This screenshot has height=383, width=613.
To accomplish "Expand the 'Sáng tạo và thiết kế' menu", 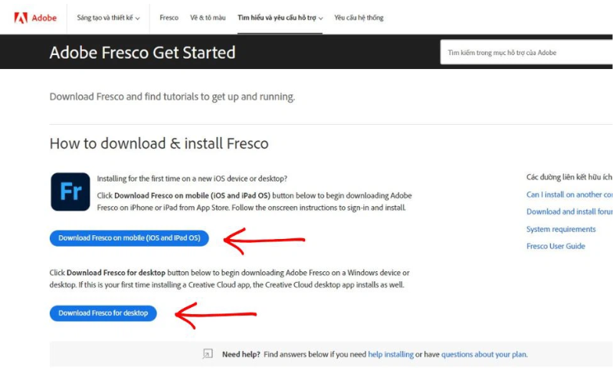I will click(108, 18).
